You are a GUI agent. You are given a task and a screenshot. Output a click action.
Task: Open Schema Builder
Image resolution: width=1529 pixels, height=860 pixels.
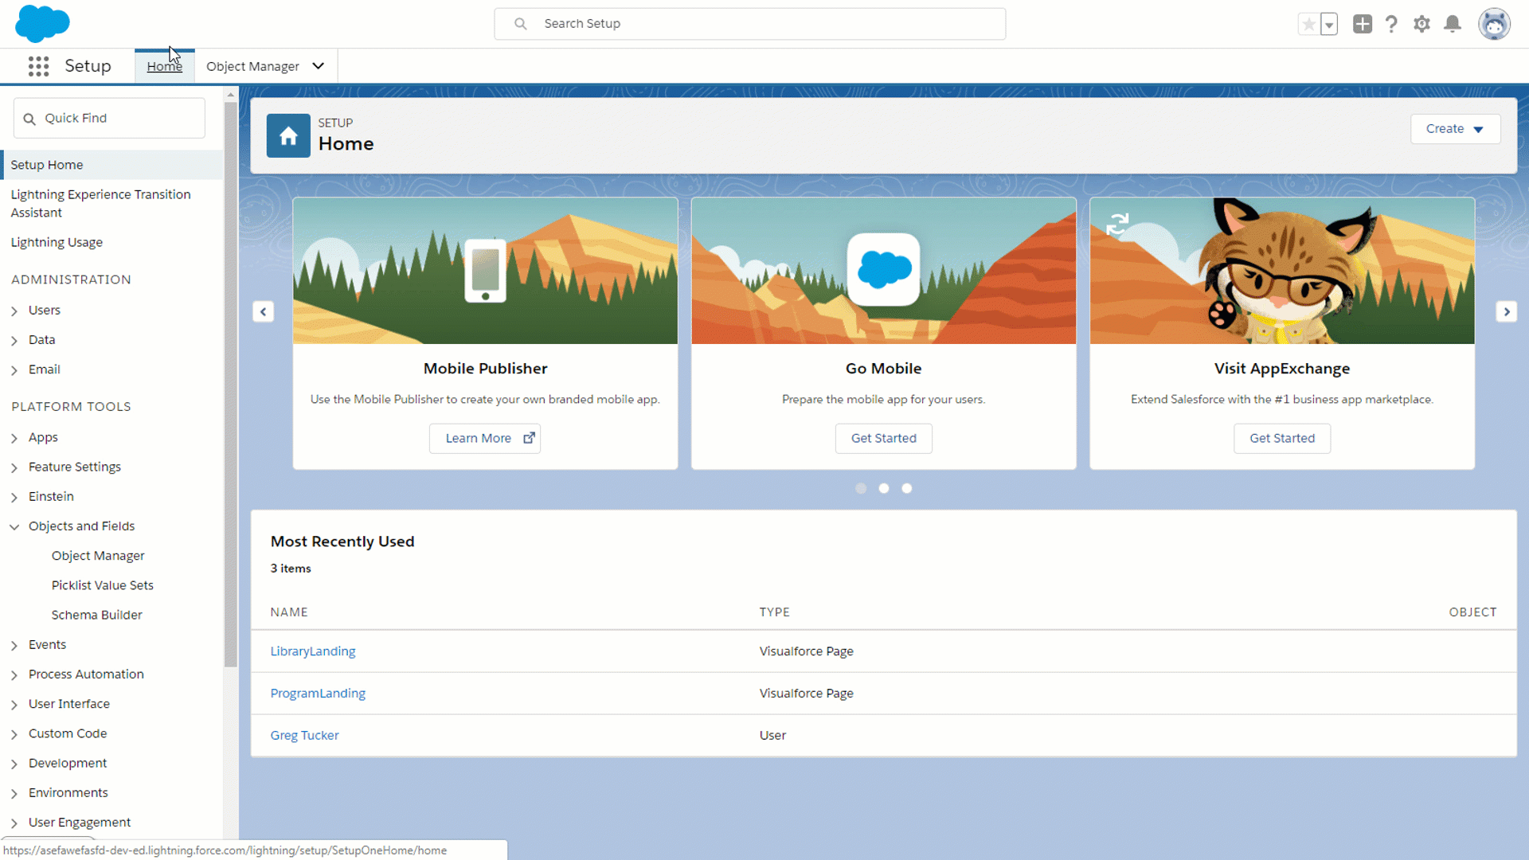coord(97,615)
